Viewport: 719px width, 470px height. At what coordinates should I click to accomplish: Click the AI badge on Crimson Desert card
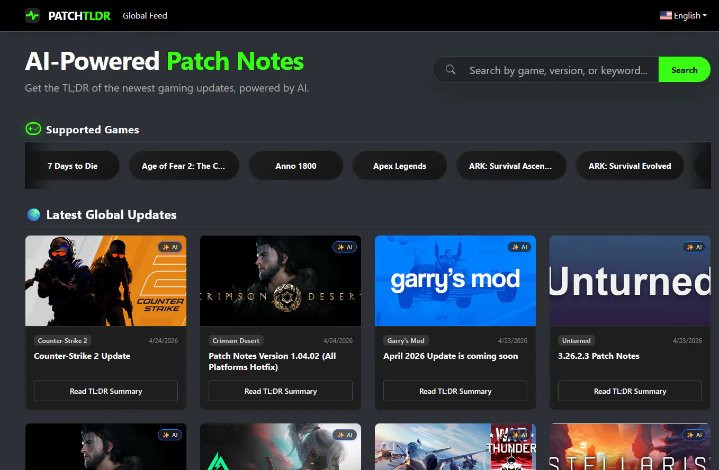point(345,247)
